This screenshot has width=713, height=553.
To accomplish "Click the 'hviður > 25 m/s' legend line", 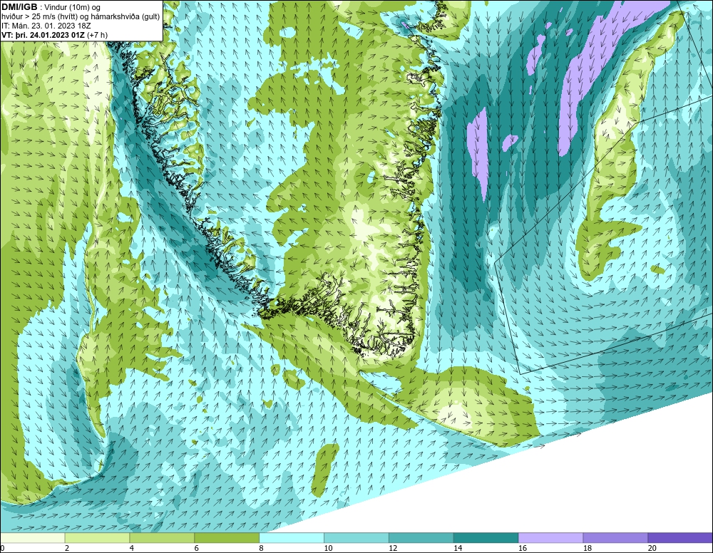I will click(81, 17).
